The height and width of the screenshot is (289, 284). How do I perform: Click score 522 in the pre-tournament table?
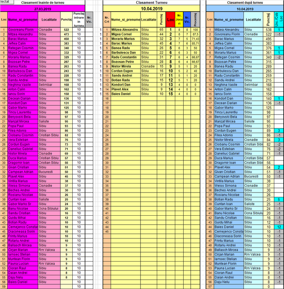[x=66, y=30]
